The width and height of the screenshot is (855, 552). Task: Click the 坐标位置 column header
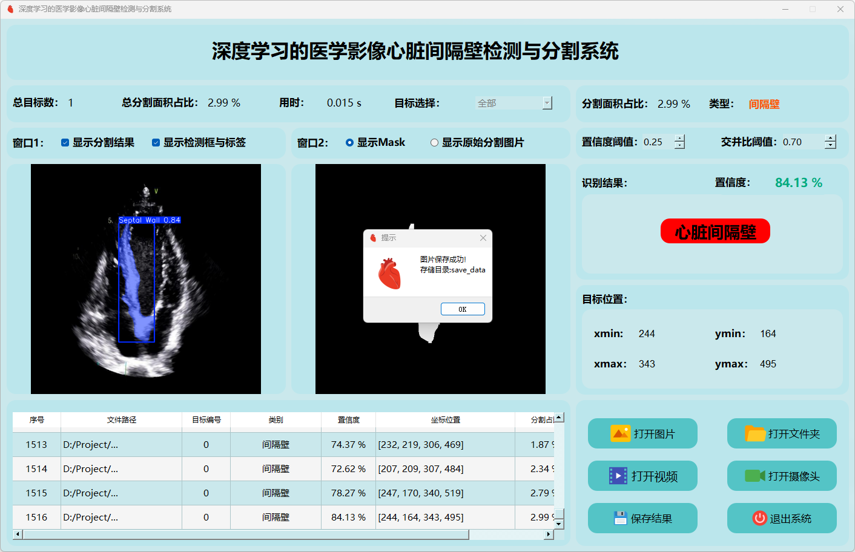coord(445,419)
